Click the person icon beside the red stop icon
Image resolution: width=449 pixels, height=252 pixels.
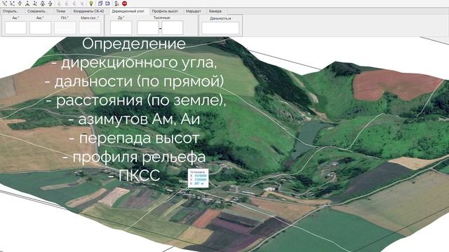pos(116,3)
